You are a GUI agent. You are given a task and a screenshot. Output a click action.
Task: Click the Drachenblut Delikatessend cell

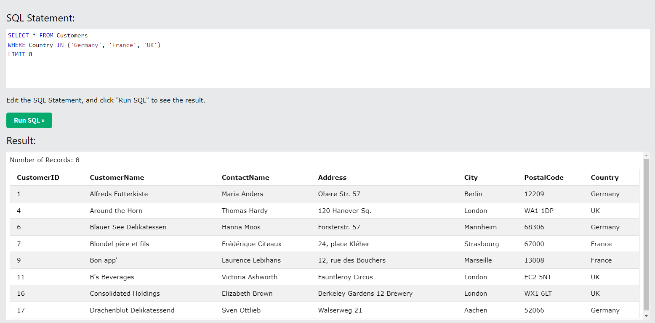point(132,310)
